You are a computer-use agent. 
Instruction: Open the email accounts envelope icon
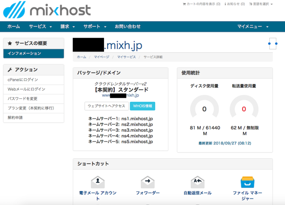click(x=98, y=182)
